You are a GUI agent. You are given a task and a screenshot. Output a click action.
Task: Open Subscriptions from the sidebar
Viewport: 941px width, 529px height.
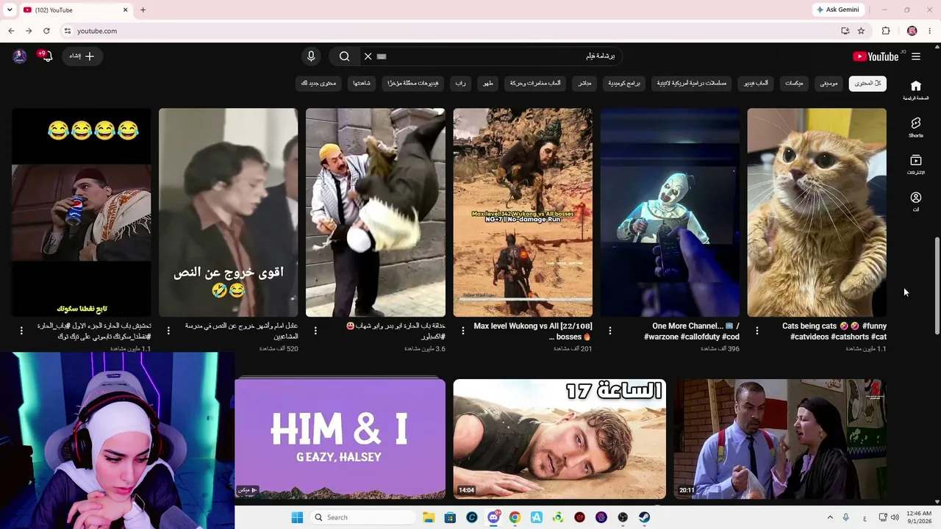916,165
